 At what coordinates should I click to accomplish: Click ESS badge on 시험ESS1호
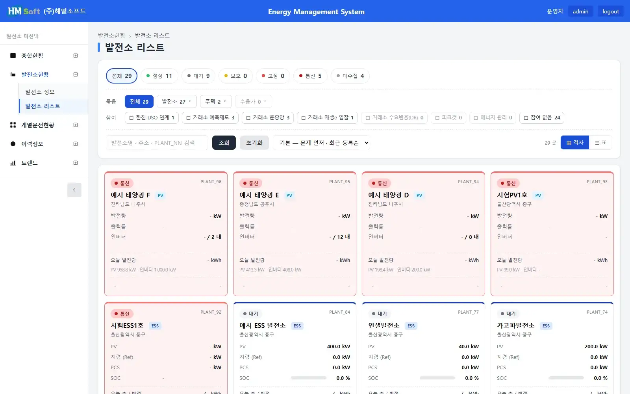tap(155, 326)
